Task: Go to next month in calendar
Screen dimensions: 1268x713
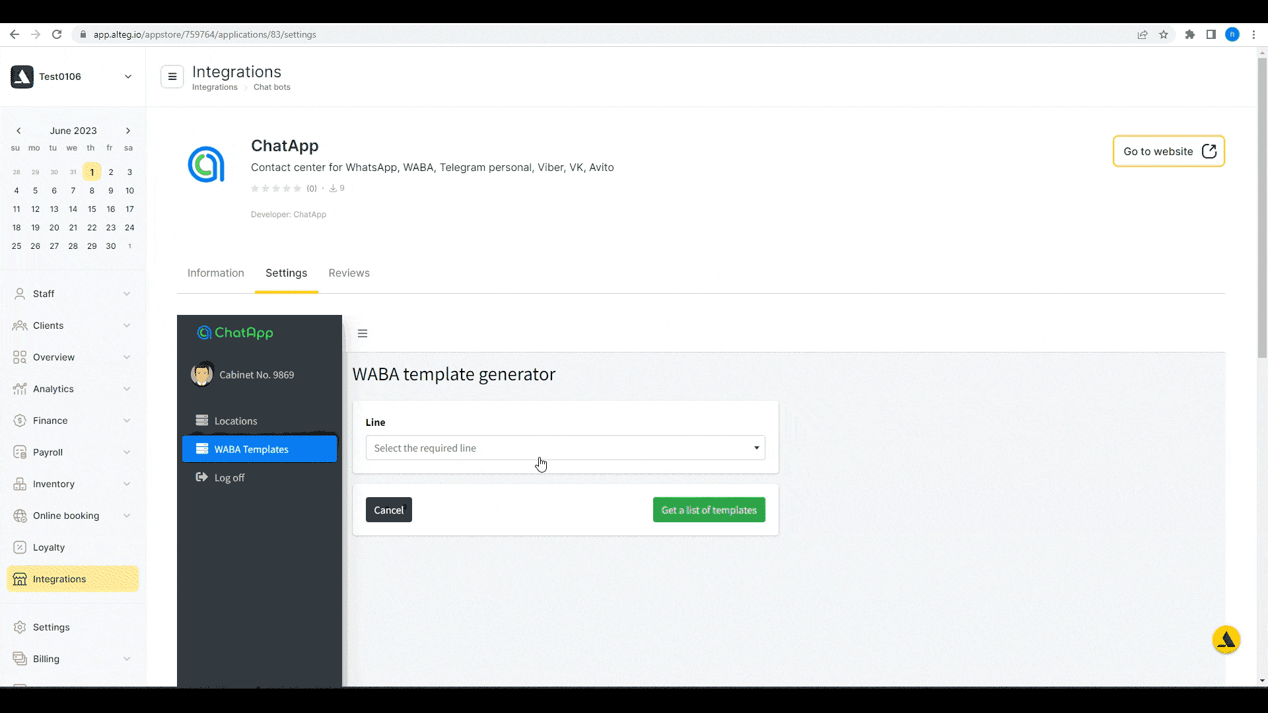Action: click(x=128, y=131)
